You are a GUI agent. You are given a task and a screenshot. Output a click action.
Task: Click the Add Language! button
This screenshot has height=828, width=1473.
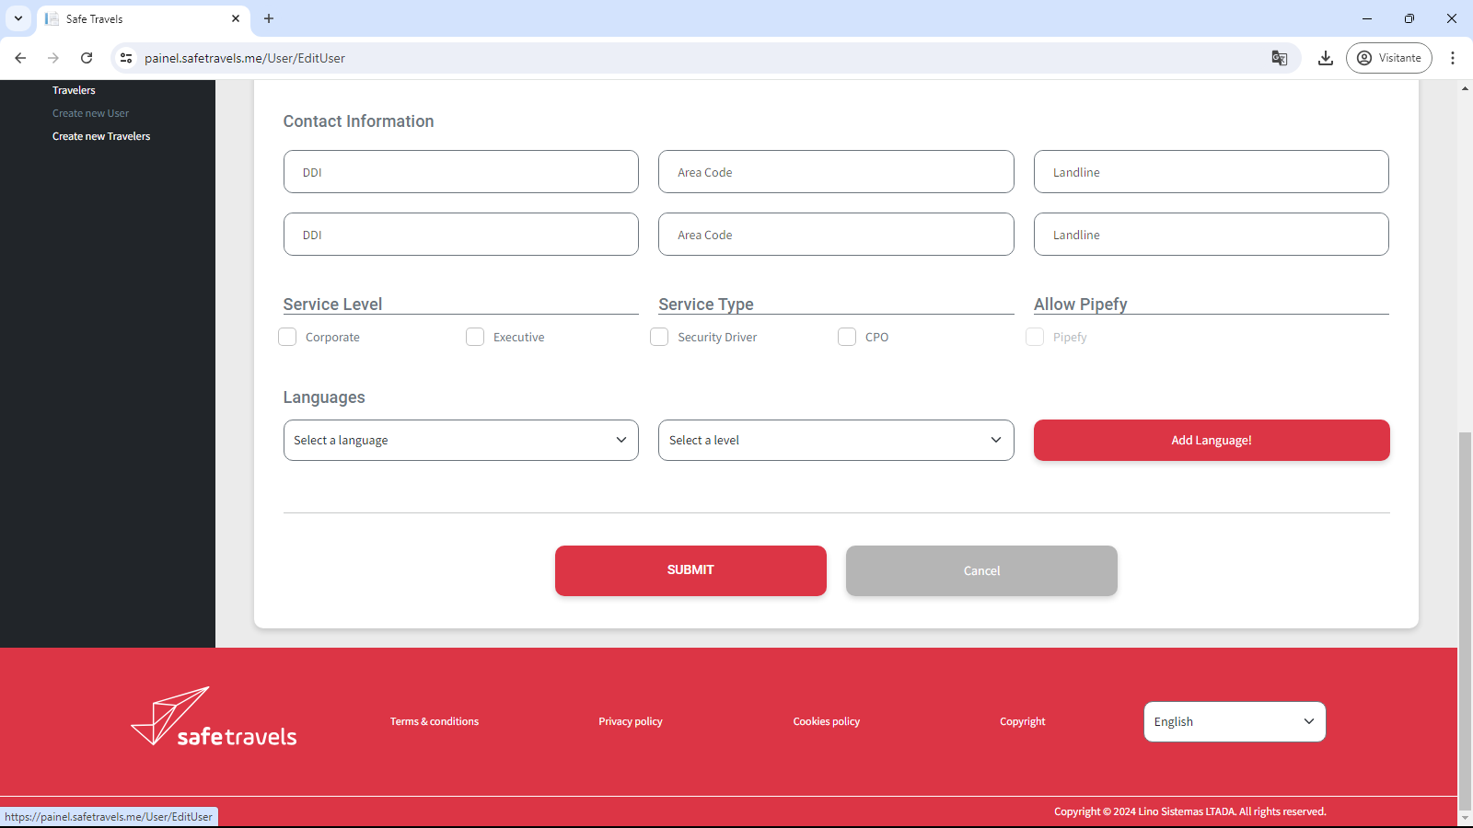1211,441
